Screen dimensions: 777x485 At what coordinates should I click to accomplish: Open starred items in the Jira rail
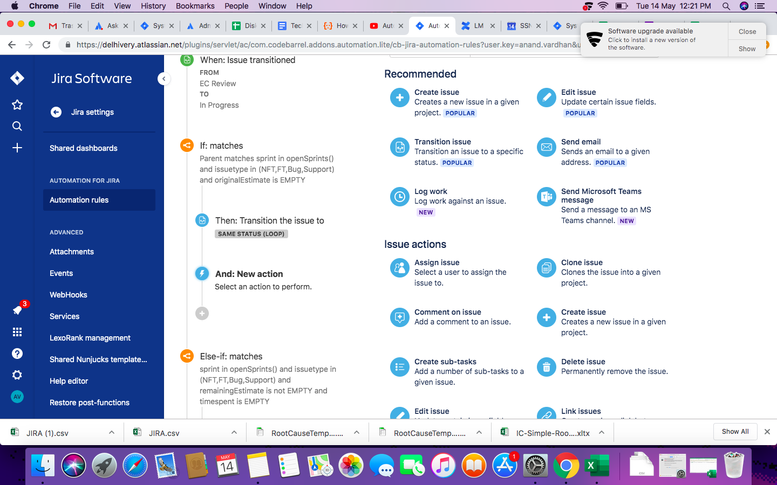(17, 105)
